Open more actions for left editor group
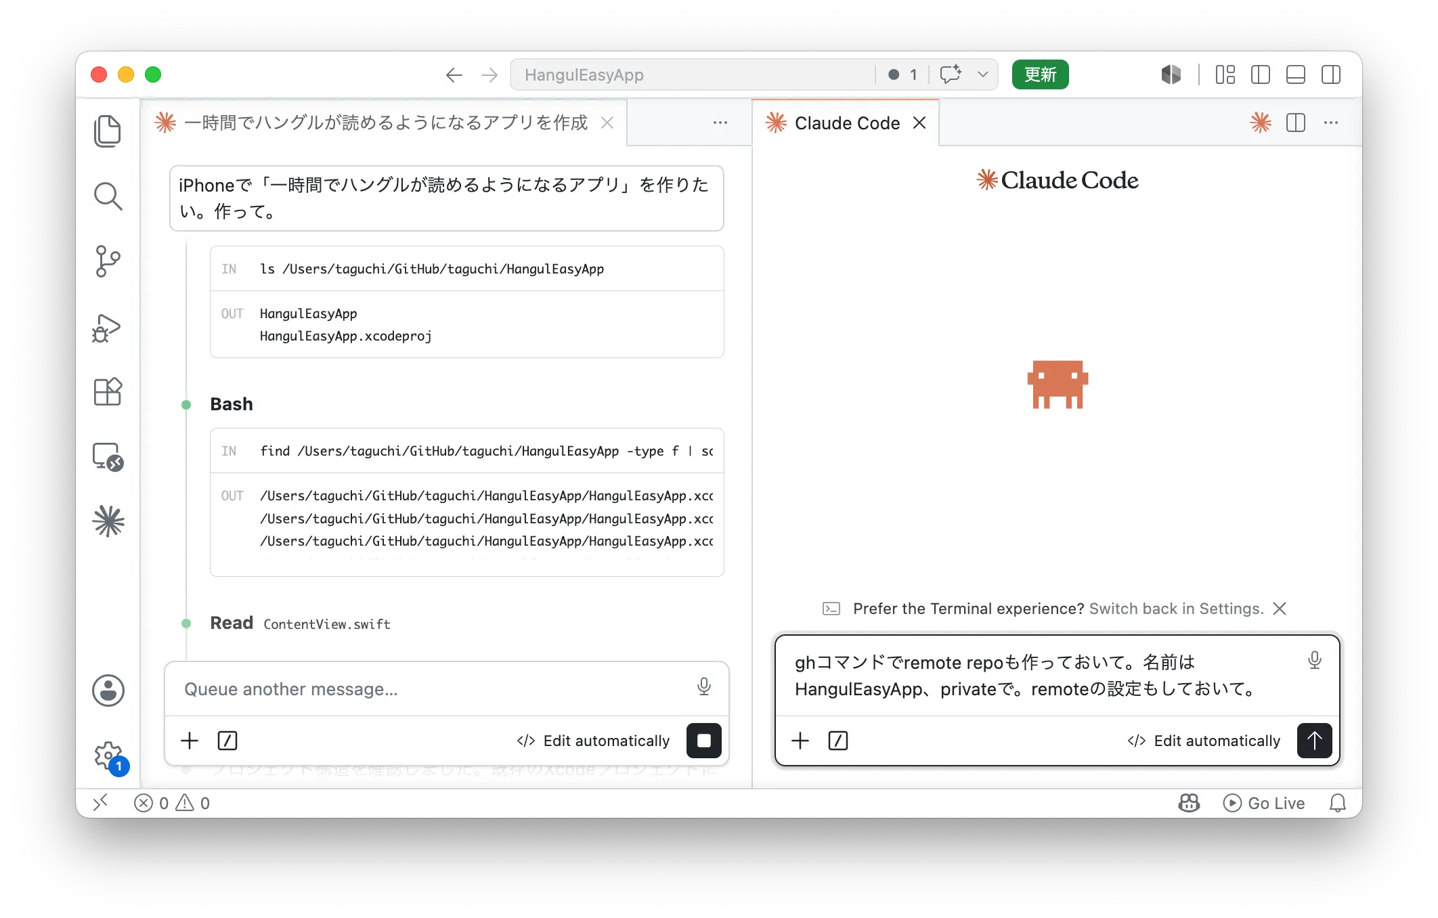The height and width of the screenshot is (918, 1438). pos(720,123)
